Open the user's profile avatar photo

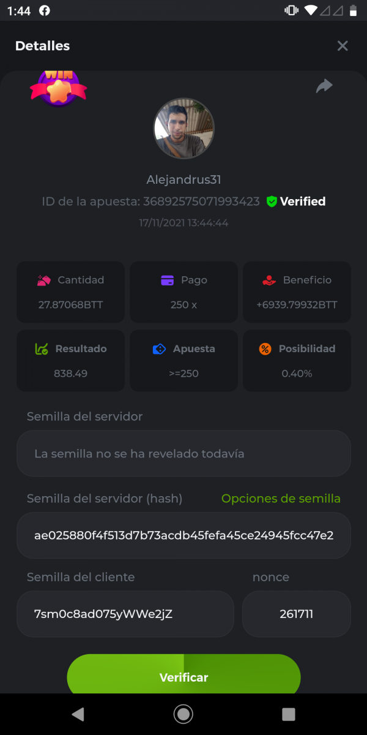(x=183, y=129)
